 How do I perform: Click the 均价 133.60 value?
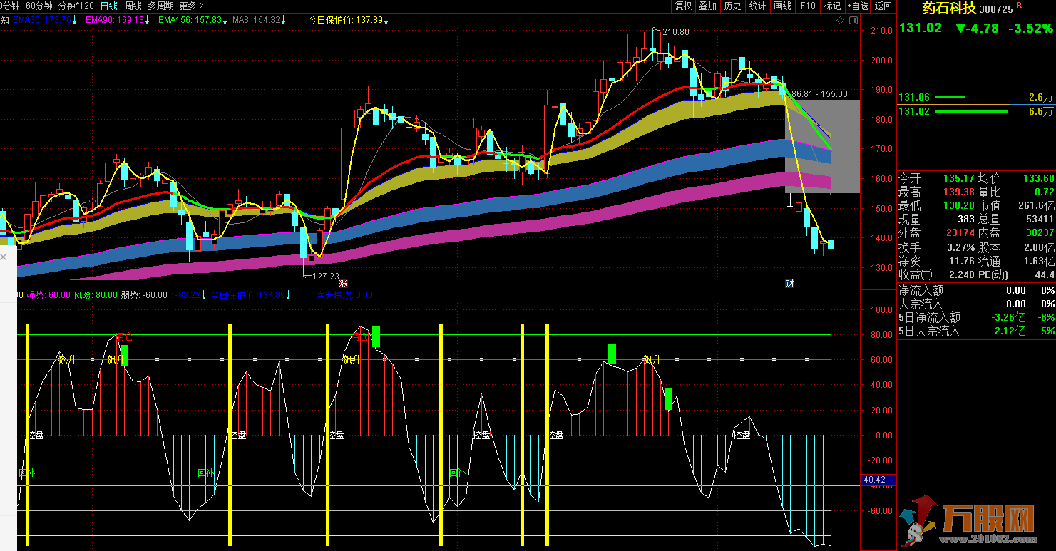pyautogui.click(x=1039, y=178)
